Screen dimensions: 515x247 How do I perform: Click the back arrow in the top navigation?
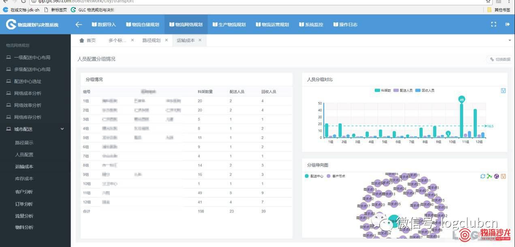tap(79, 24)
